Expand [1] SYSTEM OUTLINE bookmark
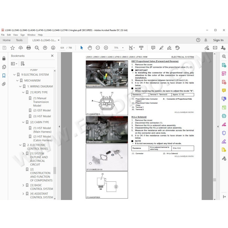The width and height of the screenshot is (228, 228). click(x=23, y=153)
